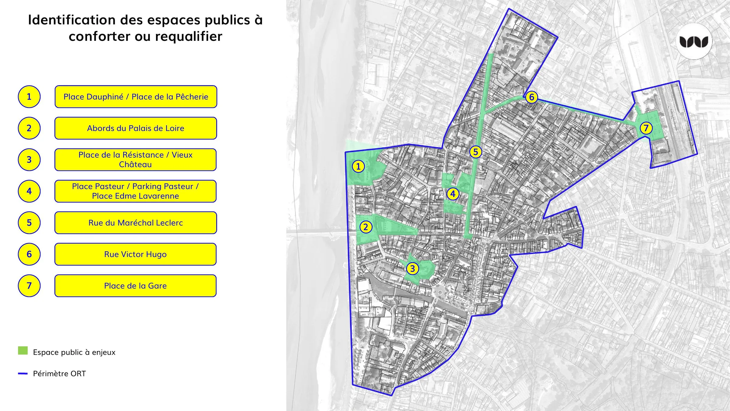Select map marker 1 near the river
Image resolution: width=730 pixels, height=411 pixels.
[x=358, y=167]
